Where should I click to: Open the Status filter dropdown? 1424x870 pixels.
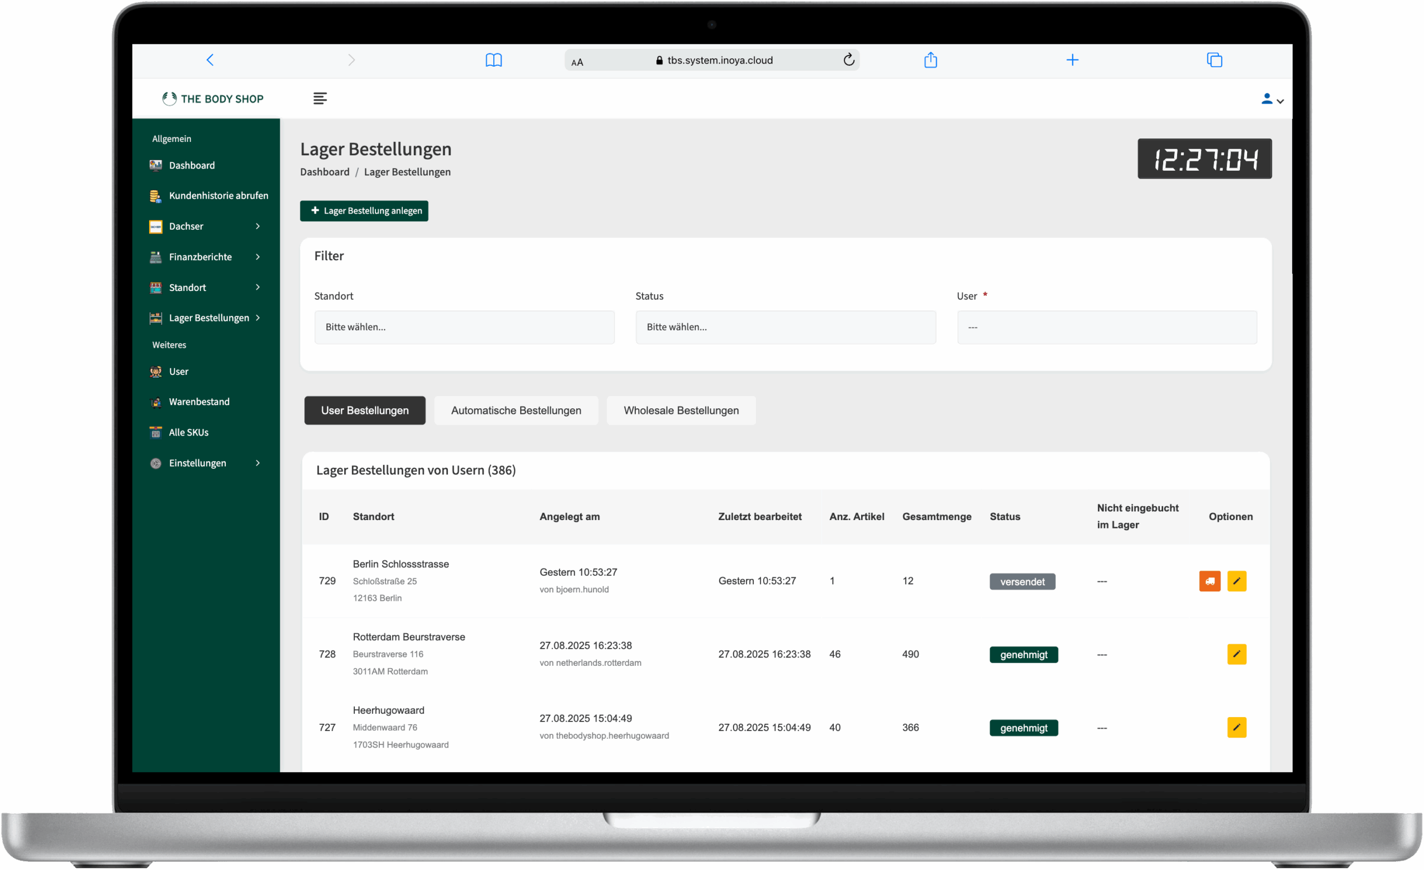click(x=785, y=327)
